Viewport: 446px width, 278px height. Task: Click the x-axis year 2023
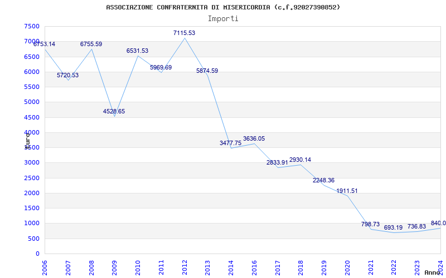coord(418,268)
